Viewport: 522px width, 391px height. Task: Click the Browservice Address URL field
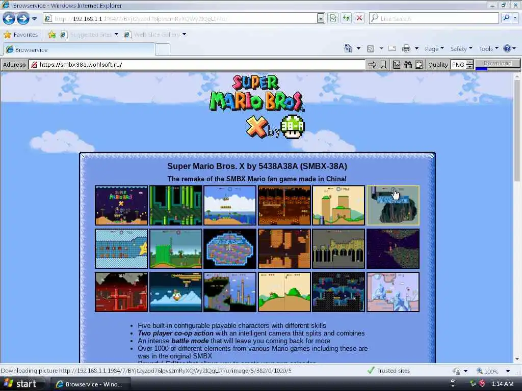coord(197,65)
